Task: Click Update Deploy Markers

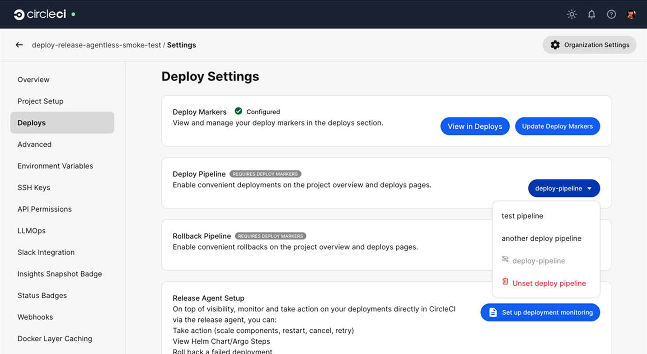Action: point(557,126)
